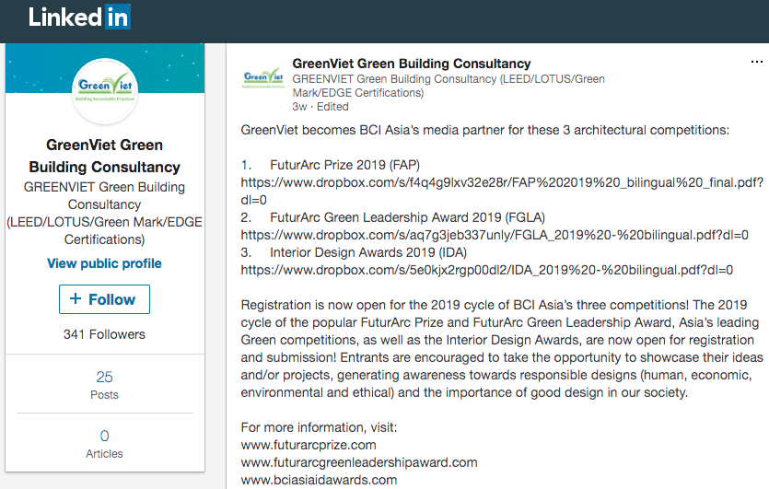The width and height of the screenshot is (769, 489).
Task: Click sidebar GreenViet Green Building Consultancy heading
Action: click(104, 156)
